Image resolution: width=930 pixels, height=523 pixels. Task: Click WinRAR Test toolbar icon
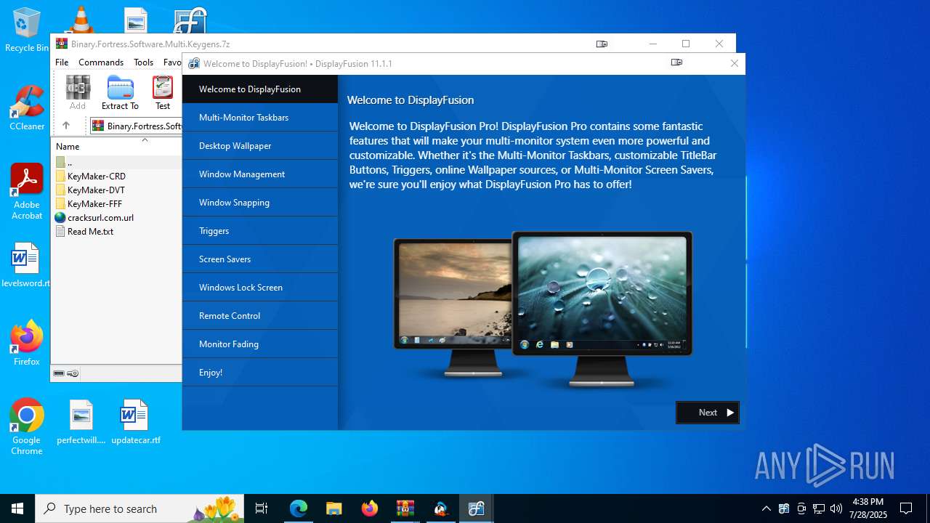(x=163, y=93)
